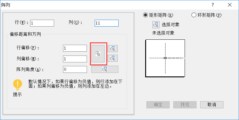Focus the 列偏移 column offset field

(x=75, y=59)
